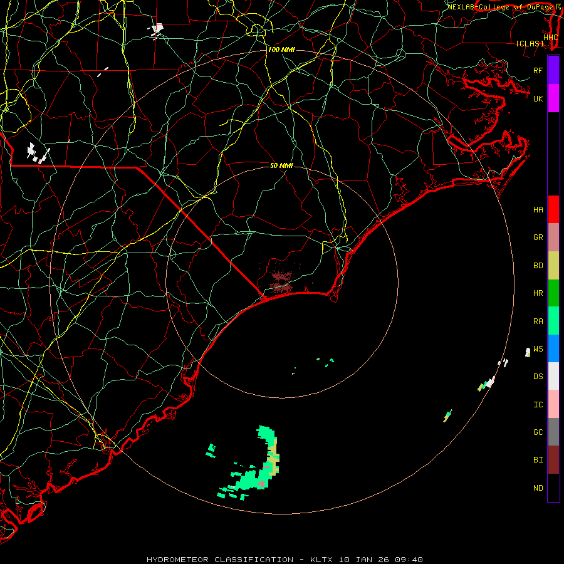Click the BD yellow-olive legend swatch
Screen dimensions: 564x564
(x=553, y=266)
